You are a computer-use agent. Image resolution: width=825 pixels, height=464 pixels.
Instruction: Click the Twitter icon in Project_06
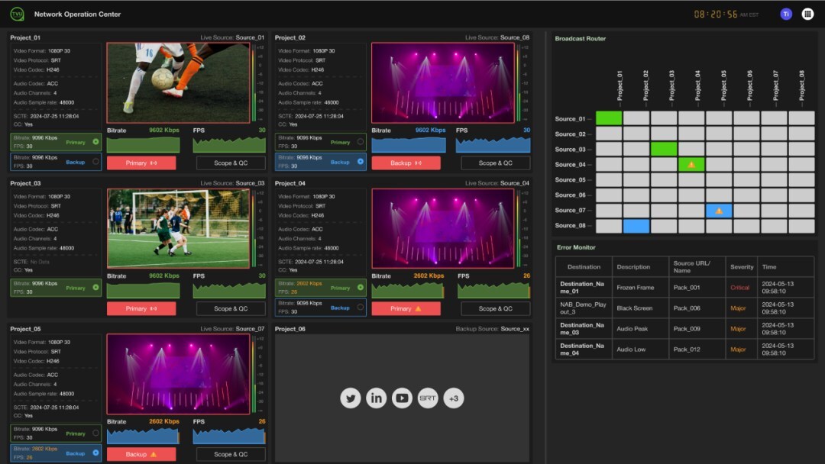click(351, 398)
